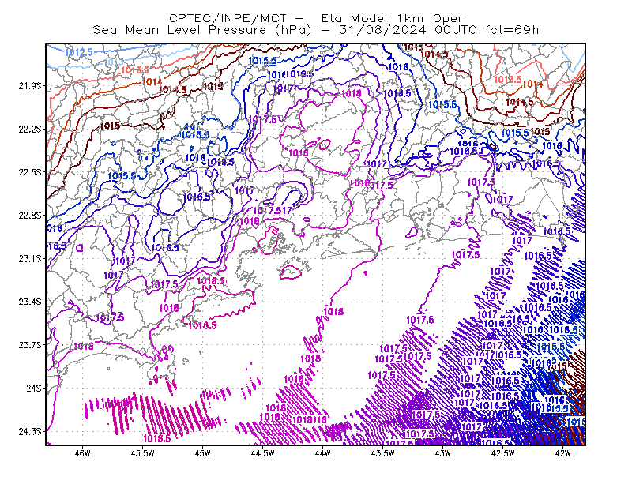This screenshot has height=488, width=632.
Task: Click the 24.3S latitude axis label
Action: coord(30,432)
